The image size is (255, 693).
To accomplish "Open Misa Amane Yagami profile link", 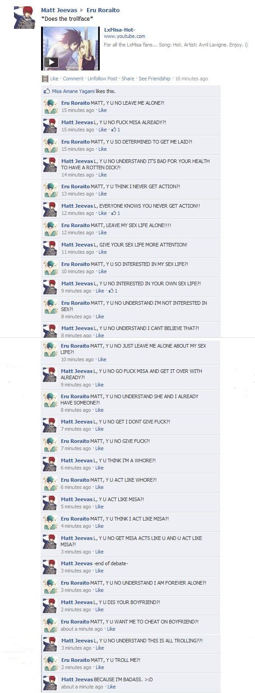I will 73,91.
